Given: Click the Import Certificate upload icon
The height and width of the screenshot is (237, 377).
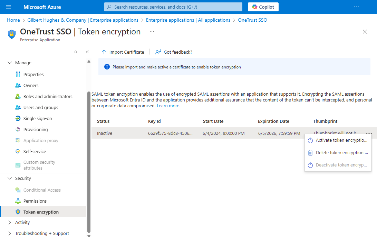Looking at the screenshot, I should coord(104,52).
